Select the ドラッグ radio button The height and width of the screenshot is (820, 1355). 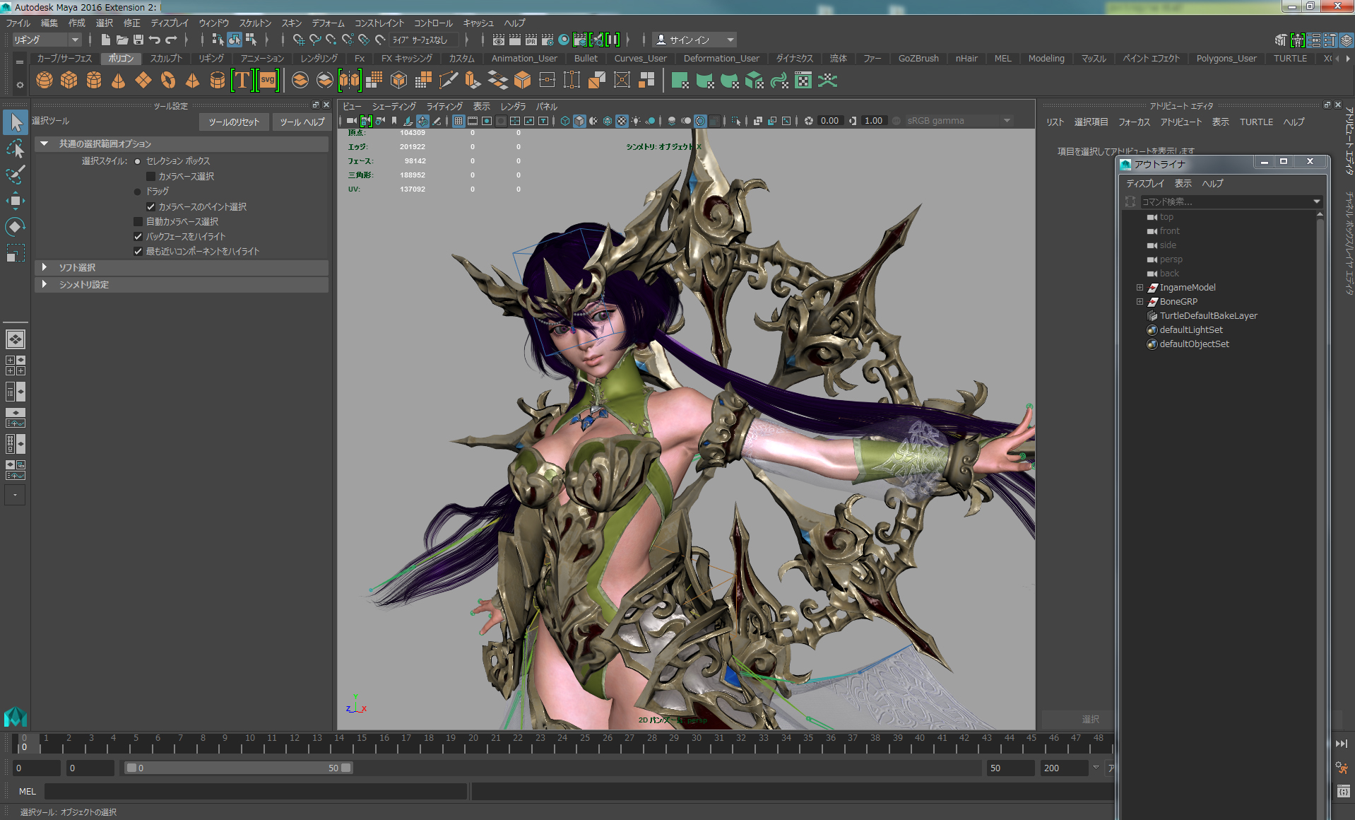[x=138, y=192]
